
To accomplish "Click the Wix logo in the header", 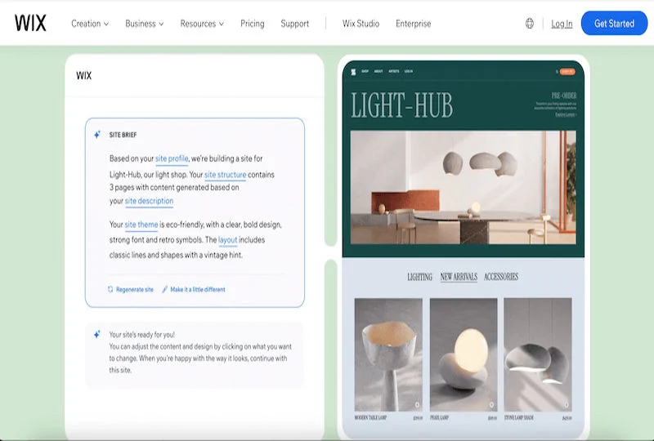I will click(30, 23).
